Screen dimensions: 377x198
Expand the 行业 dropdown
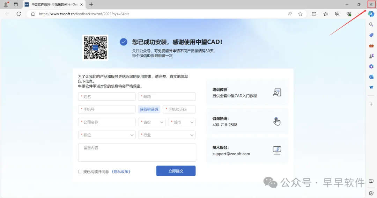pyautogui.click(x=167, y=135)
